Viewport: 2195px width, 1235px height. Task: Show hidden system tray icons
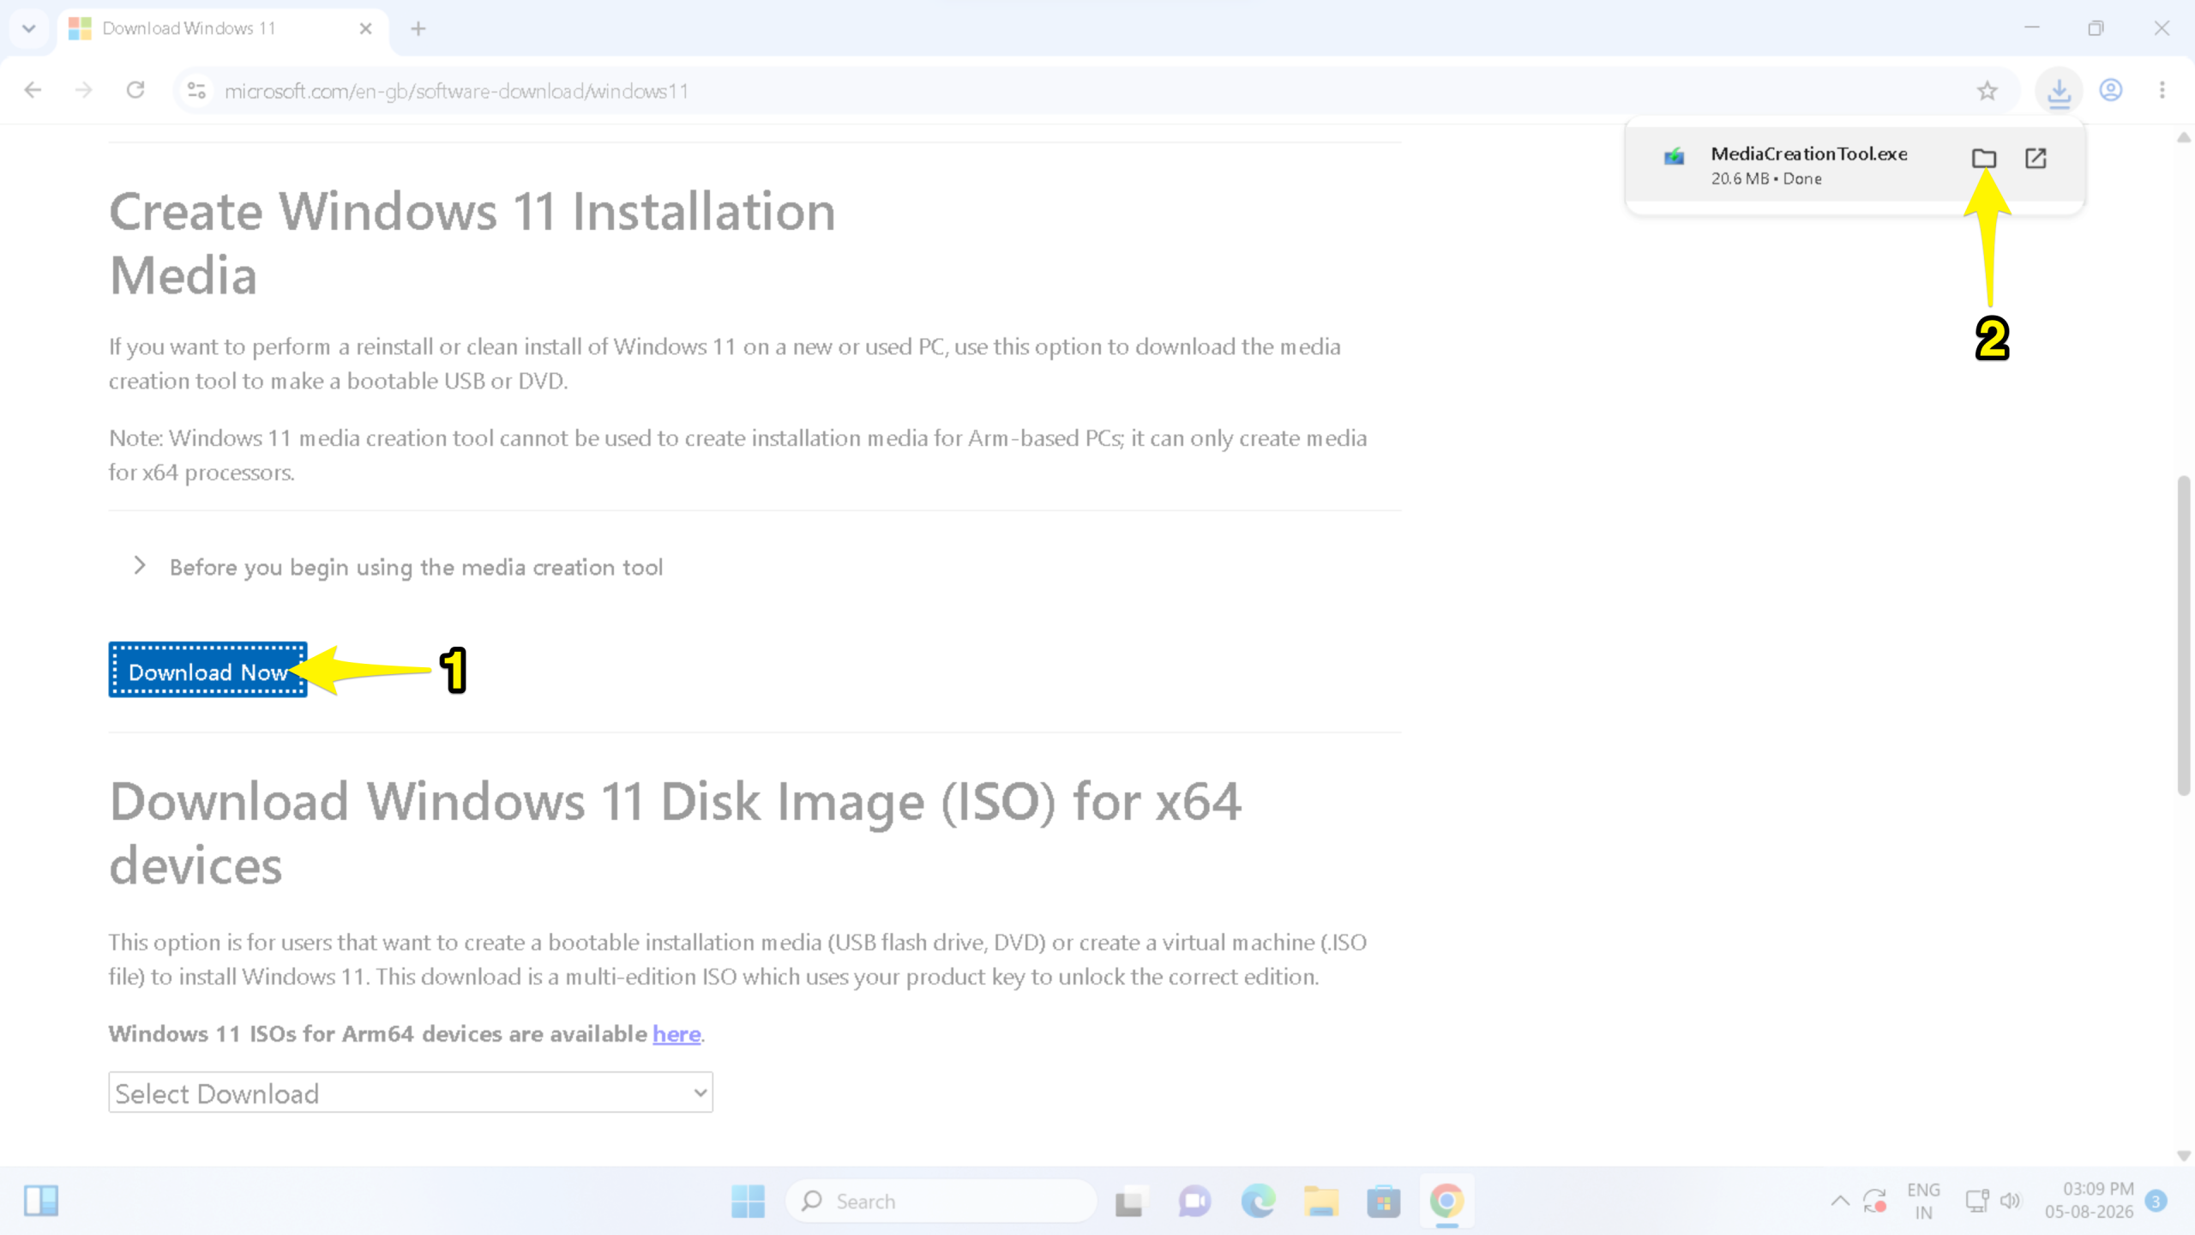(1839, 1201)
